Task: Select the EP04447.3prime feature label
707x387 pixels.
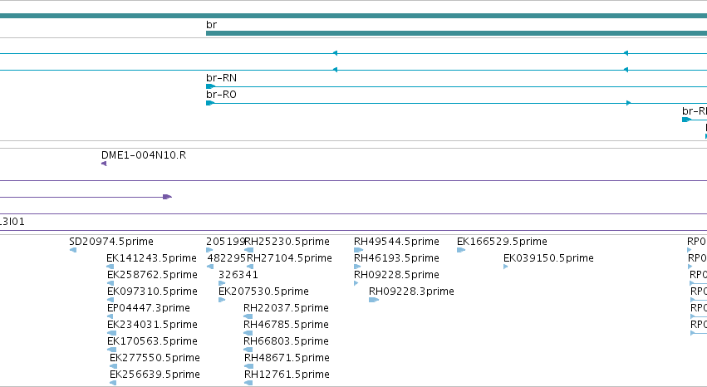Action: tap(149, 308)
